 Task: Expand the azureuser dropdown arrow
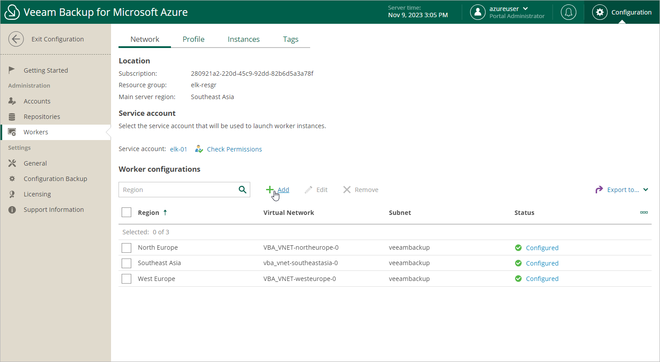525,9
